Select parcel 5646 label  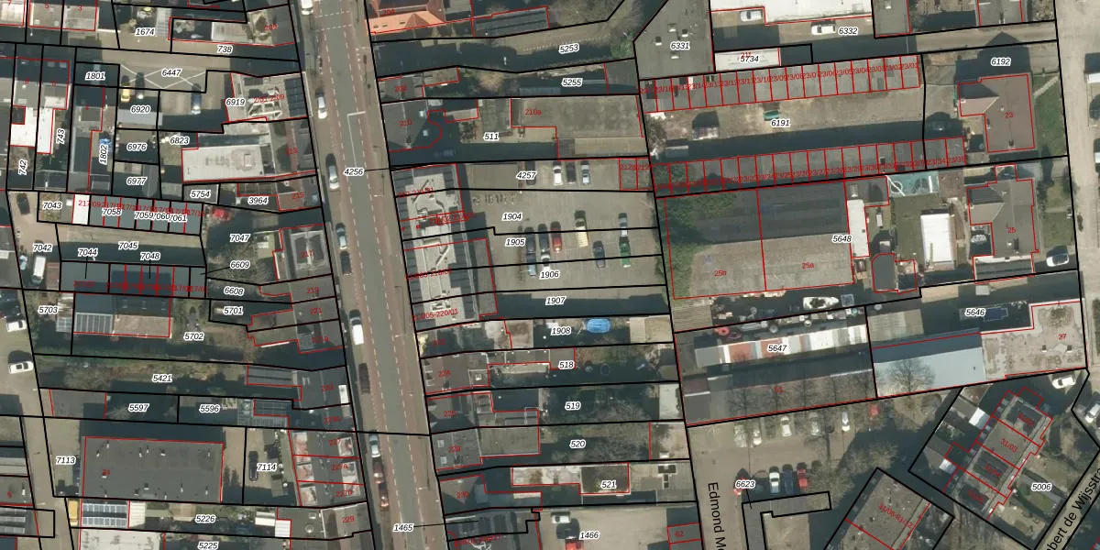975,313
